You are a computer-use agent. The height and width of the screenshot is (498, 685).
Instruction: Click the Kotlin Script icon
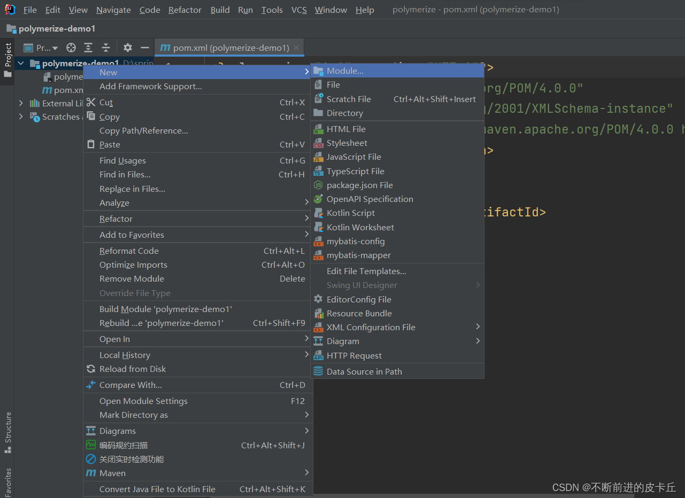pyautogui.click(x=318, y=213)
